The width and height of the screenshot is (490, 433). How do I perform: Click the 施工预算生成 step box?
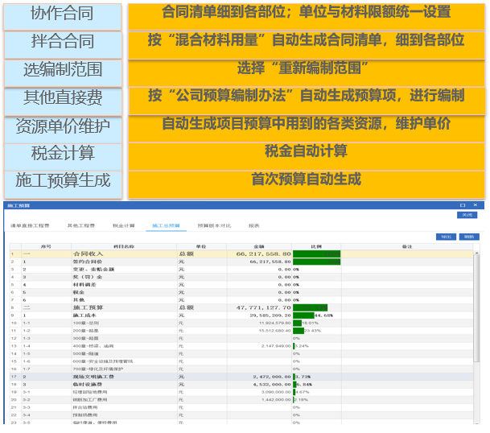click(x=61, y=181)
